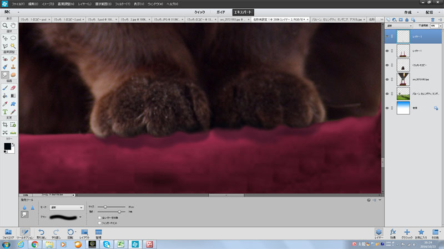Open the brush preset picker
The height and width of the screenshot is (249, 444).
tap(80, 217)
